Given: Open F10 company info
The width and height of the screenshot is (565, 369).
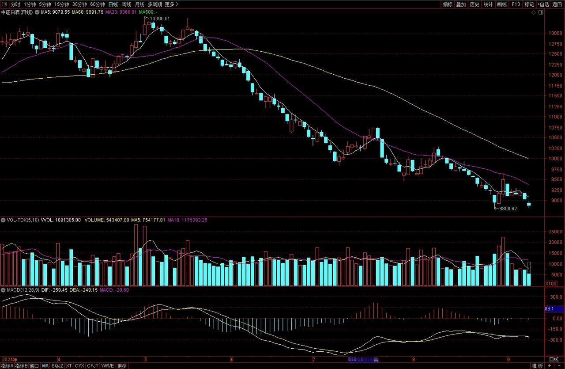Looking at the screenshot, I should coord(516,4).
